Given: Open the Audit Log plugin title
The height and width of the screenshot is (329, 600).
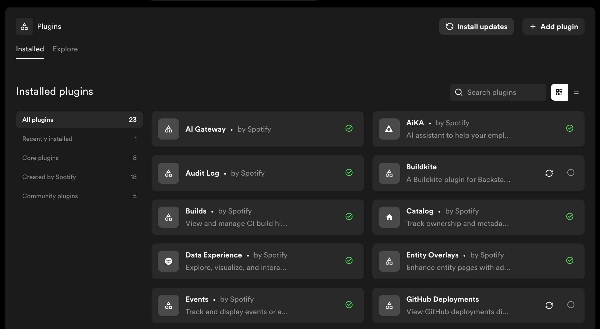Looking at the screenshot, I should coord(202,173).
